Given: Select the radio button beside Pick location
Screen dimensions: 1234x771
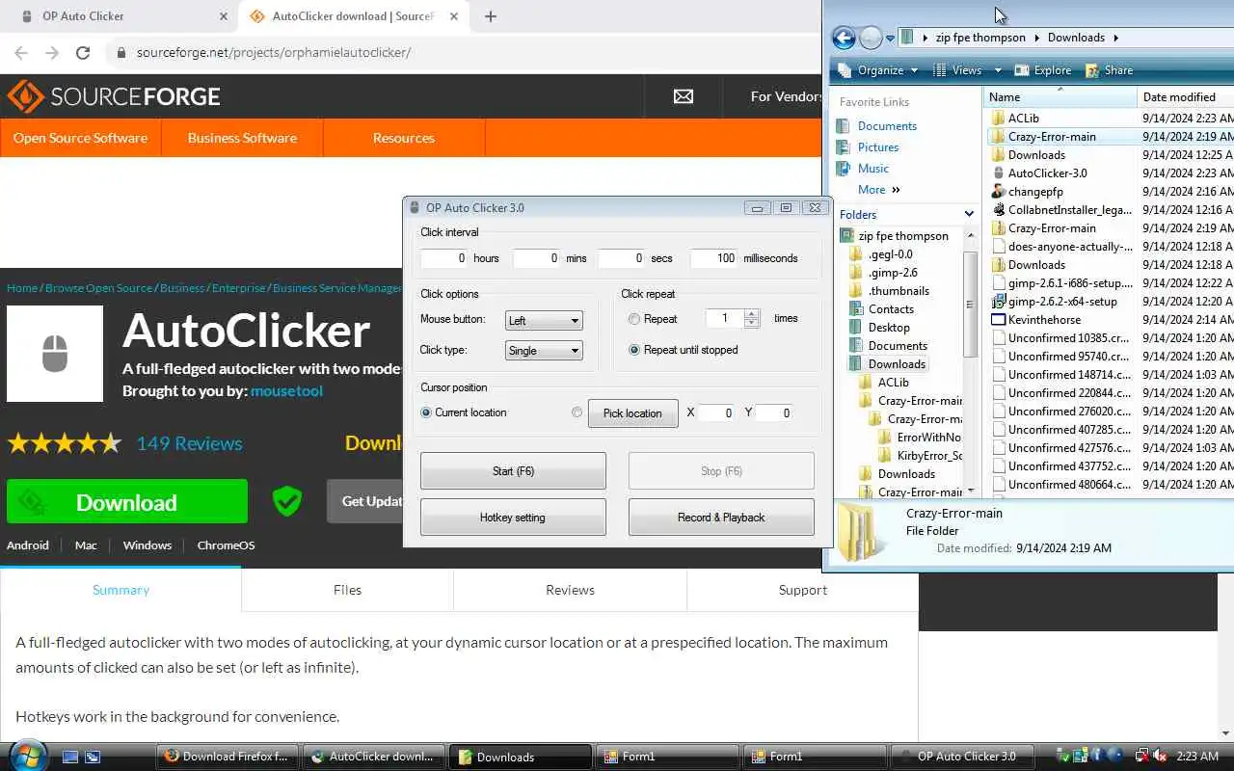Looking at the screenshot, I should pos(577,412).
